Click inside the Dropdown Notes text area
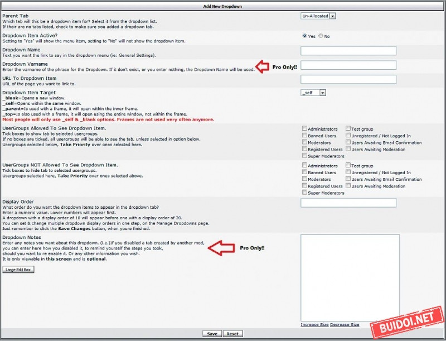This screenshot has height=341, width=446. point(350,277)
